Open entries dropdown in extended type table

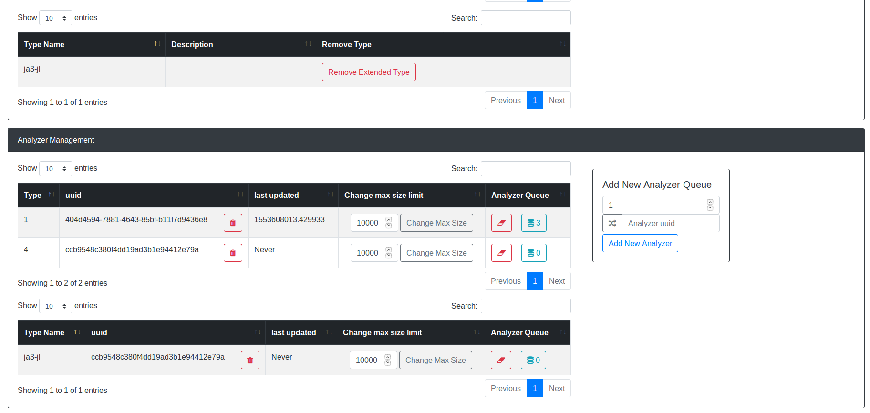[x=55, y=18]
